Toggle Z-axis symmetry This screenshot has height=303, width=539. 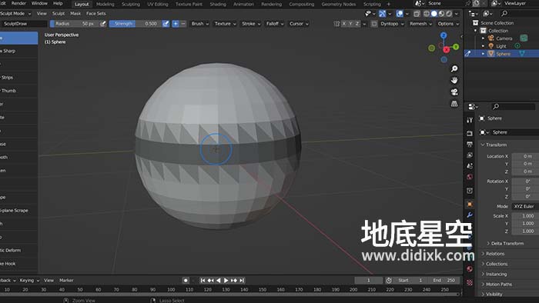click(357, 24)
